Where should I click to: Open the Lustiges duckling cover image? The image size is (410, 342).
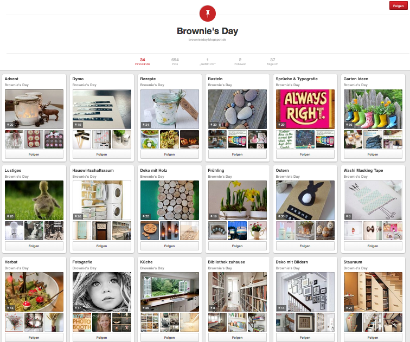(x=34, y=200)
